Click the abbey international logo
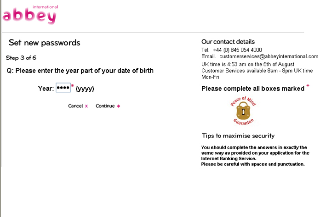The height and width of the screenshot is (217, 326). pyautogui.click(x=30, y=15)
